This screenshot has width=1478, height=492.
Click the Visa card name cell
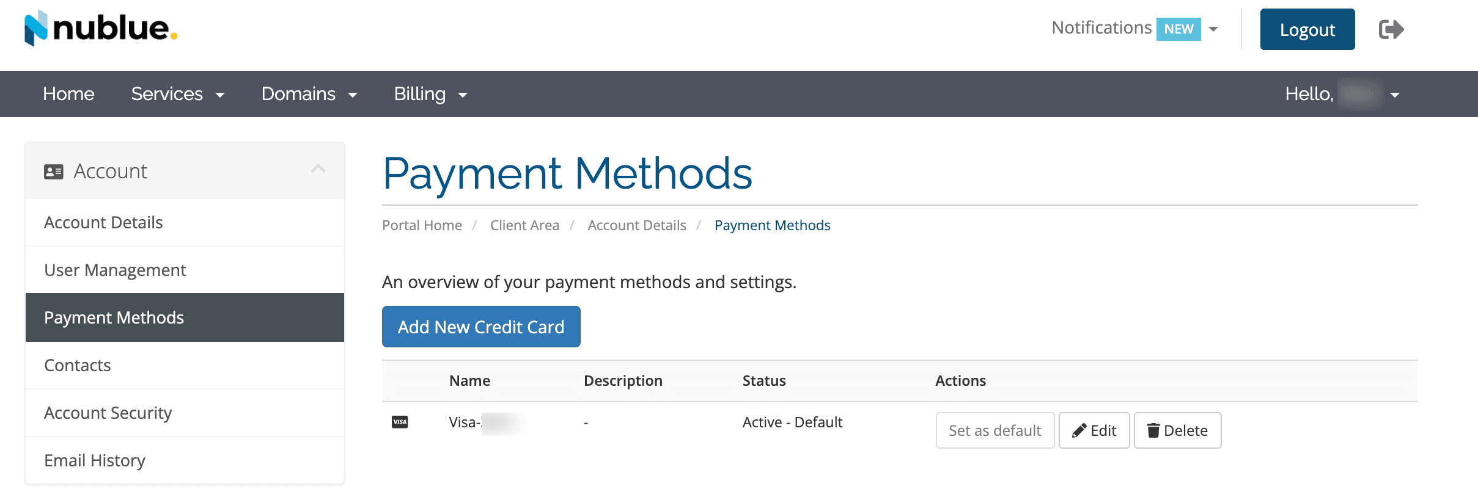[487, 422]
